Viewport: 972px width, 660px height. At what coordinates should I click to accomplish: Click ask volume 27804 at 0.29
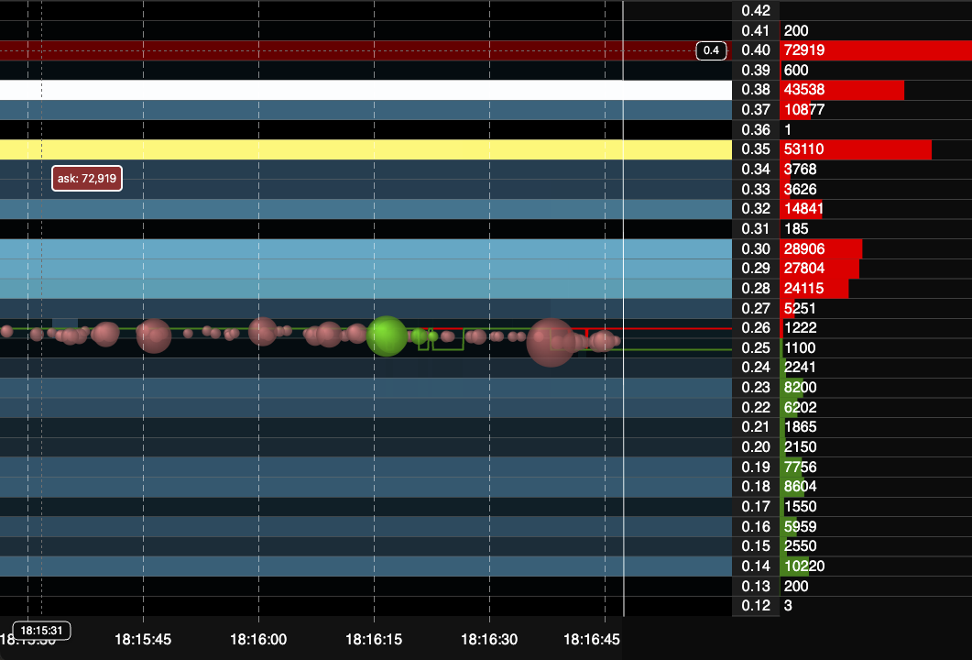pos(804,268)
